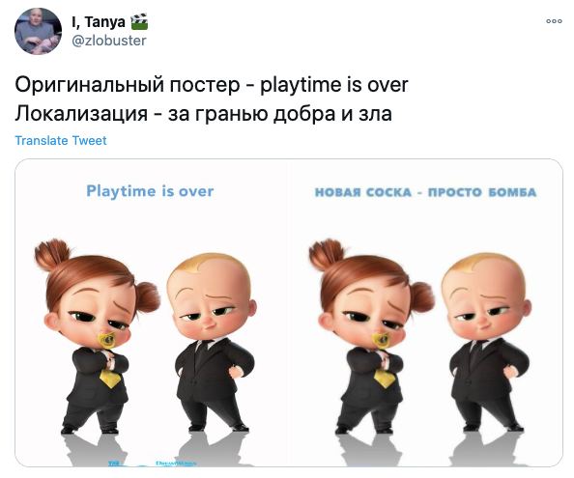Click the yellow tie in the right poster
Viewport: 574px width, 478px height.
[x=385, y=379]
